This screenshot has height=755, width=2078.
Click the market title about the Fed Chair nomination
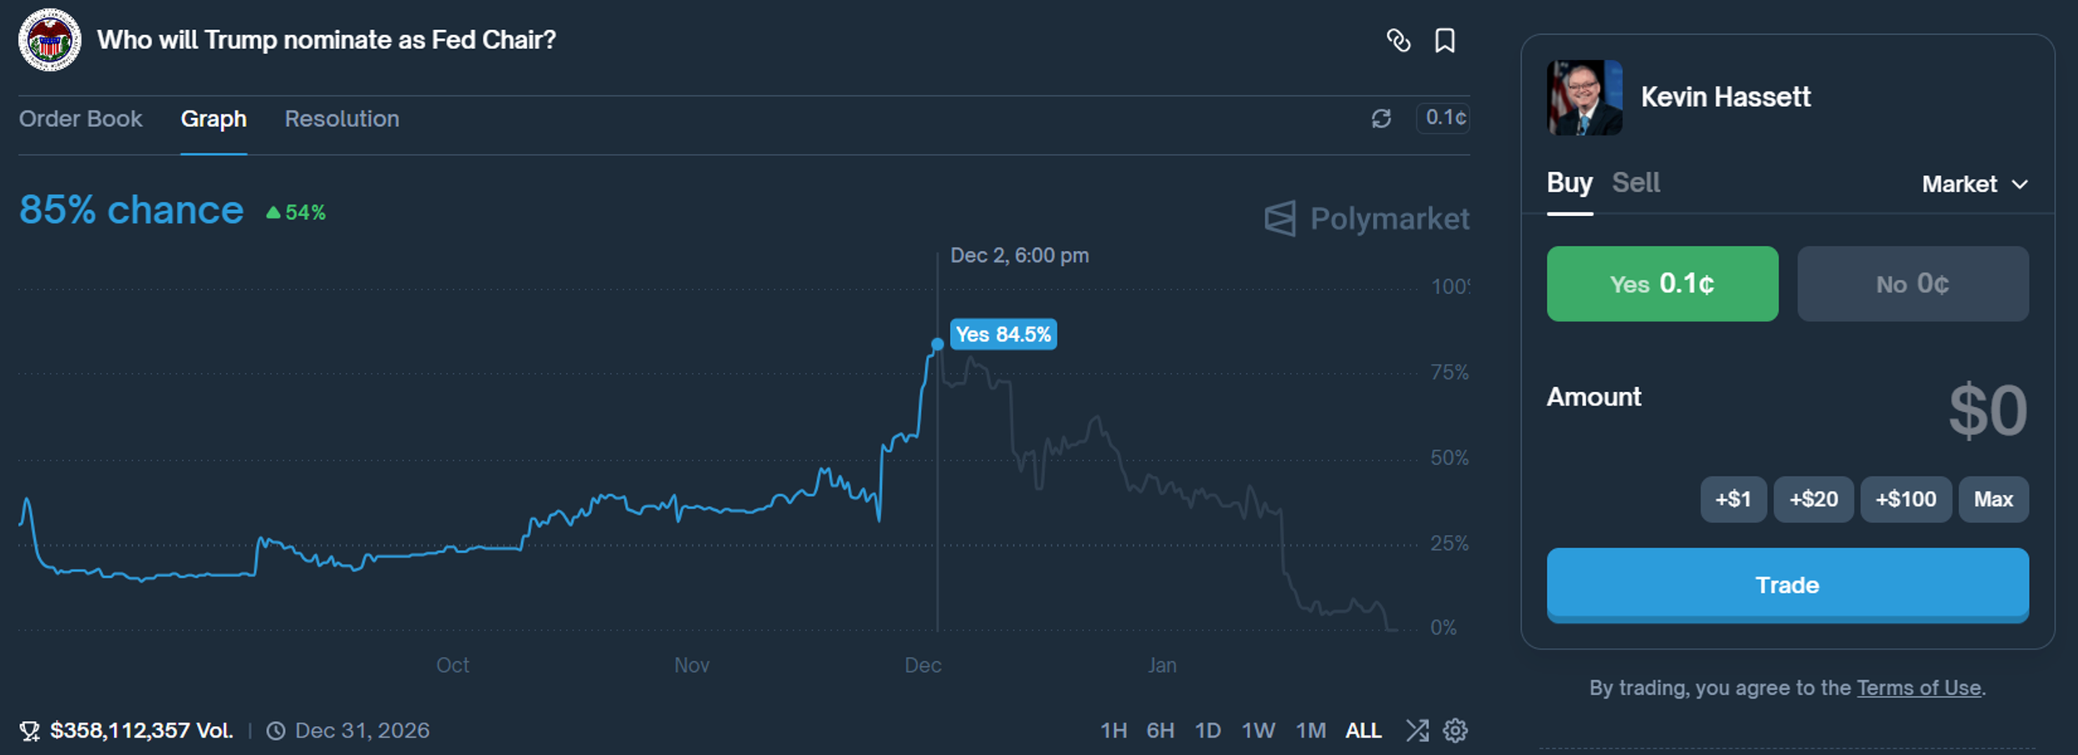point(327,40)
